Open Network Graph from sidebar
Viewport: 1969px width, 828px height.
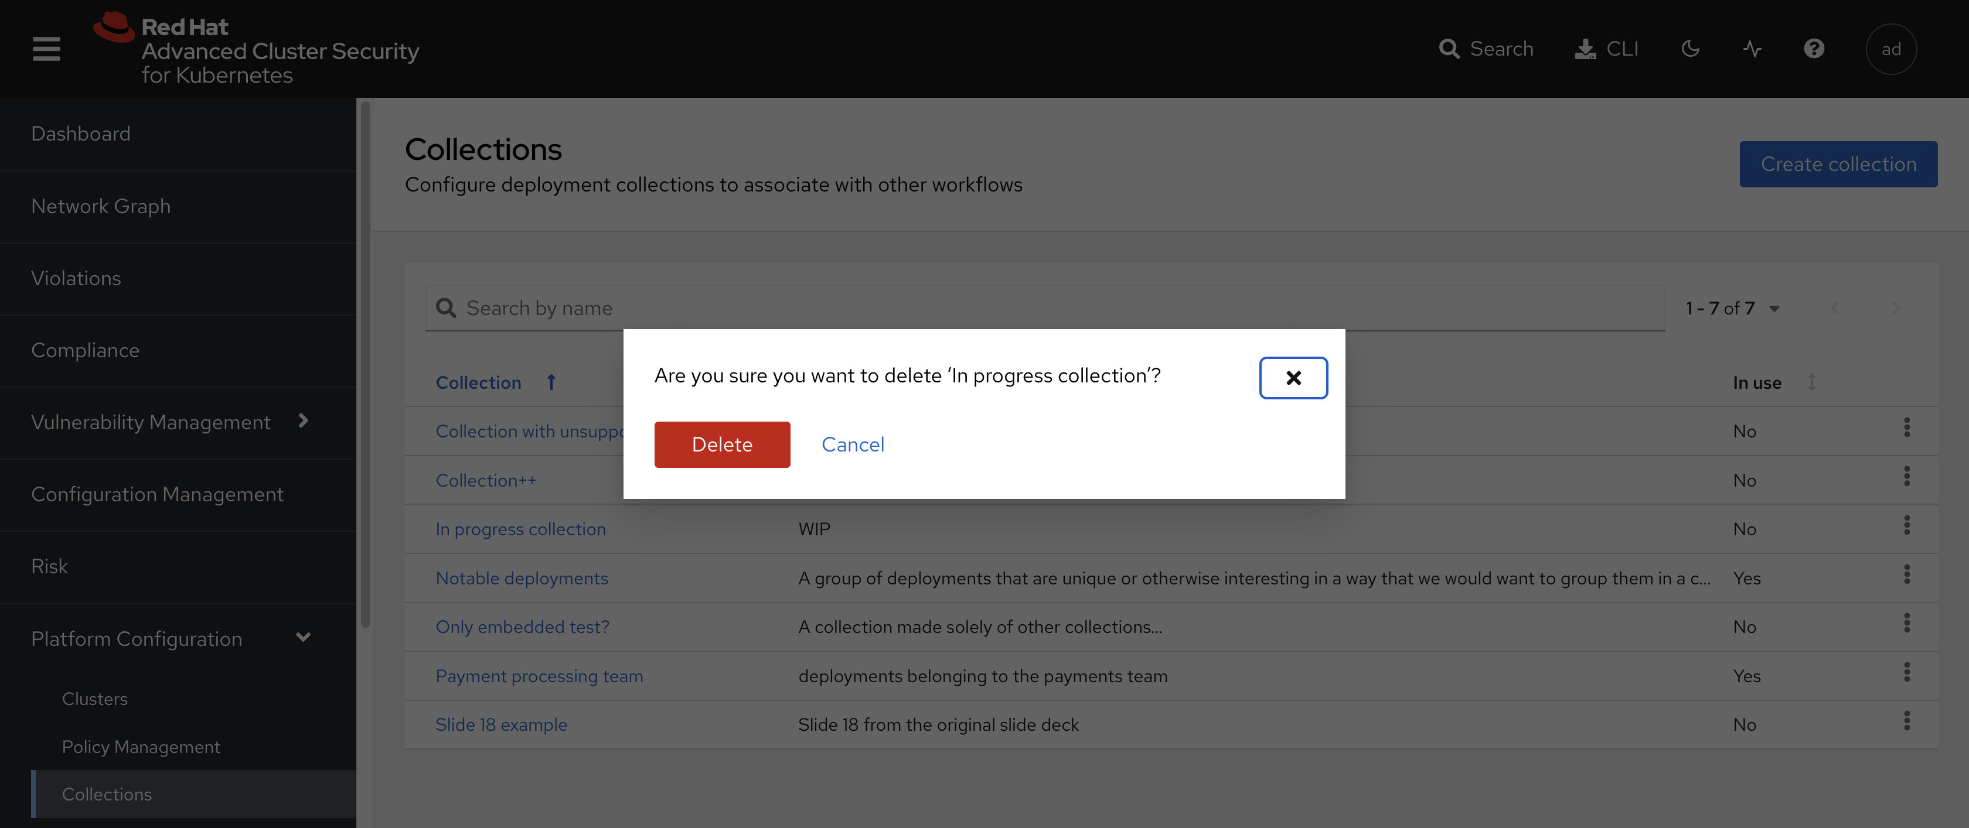click(101, 206)
